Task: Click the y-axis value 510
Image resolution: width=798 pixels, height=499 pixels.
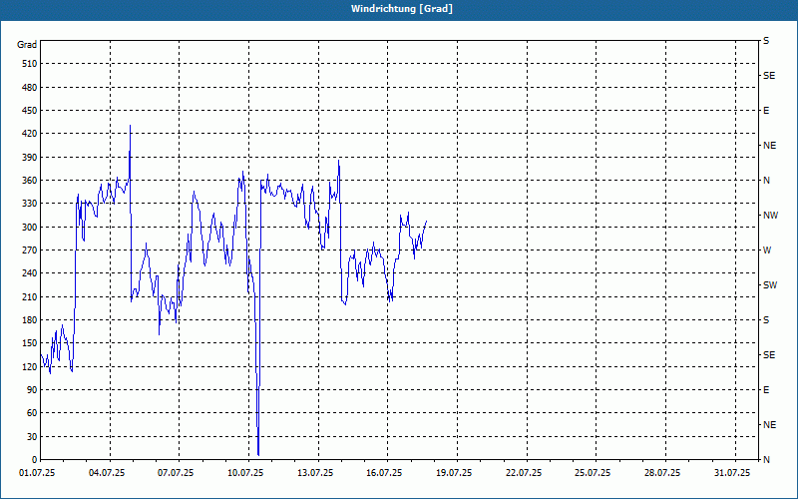Action: (x=30, y=64)
